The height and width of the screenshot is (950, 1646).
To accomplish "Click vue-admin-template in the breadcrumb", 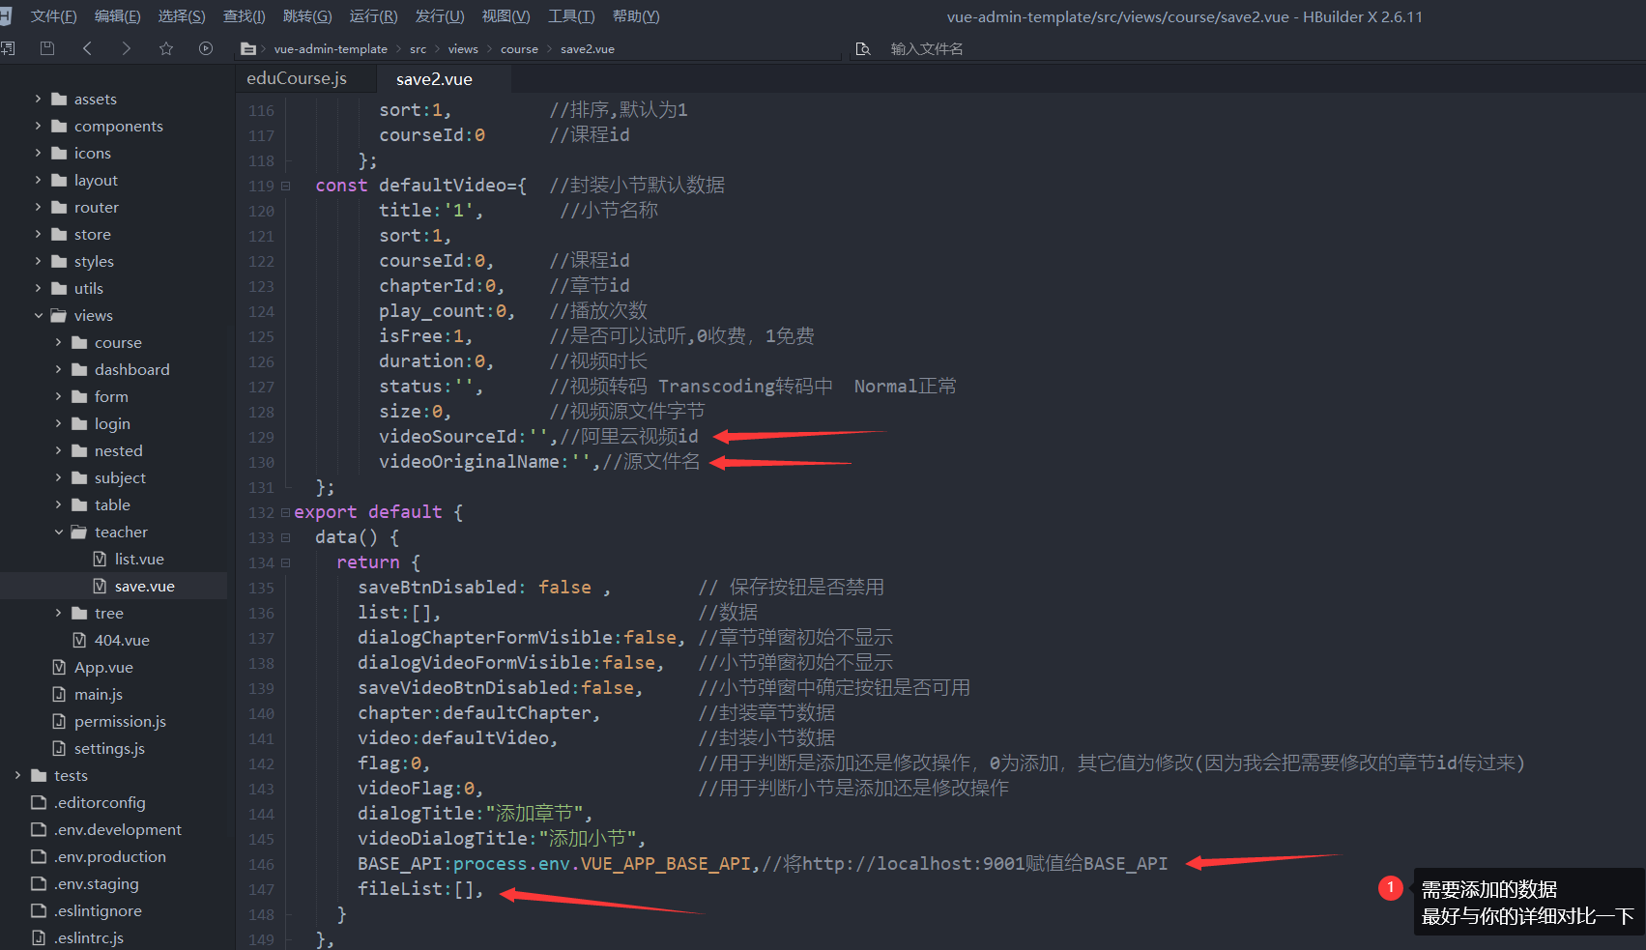I will click(x=331, y=49).
